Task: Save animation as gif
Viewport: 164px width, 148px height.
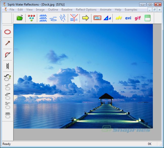Action: pos(138,18)
